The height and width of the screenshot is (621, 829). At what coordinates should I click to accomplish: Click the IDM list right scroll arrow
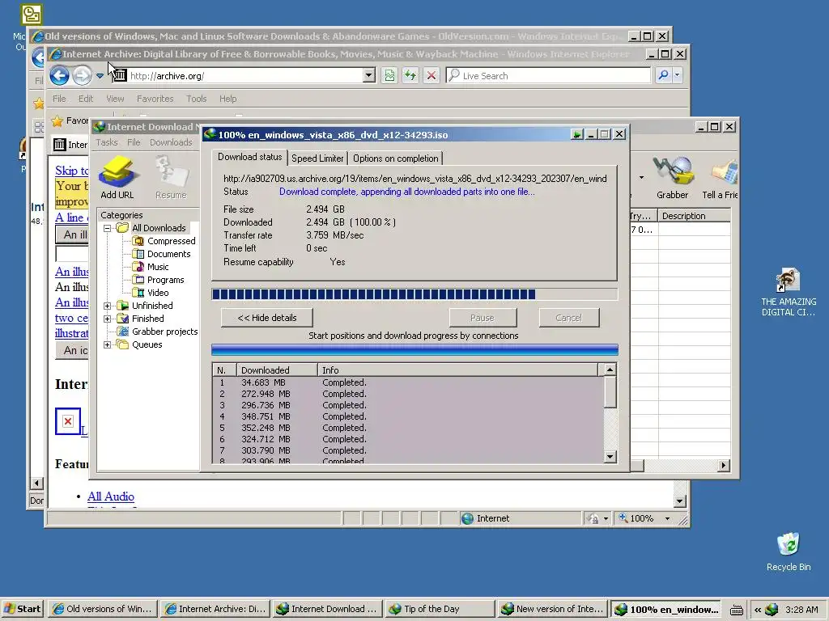point(724,466)
